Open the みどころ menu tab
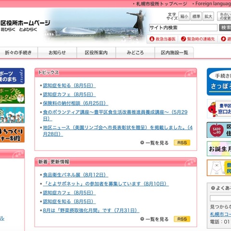This screenshot has height=231, width=231. [x=135, y=52]
